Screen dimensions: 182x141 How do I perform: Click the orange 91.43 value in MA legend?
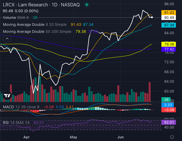coord(76,25)
